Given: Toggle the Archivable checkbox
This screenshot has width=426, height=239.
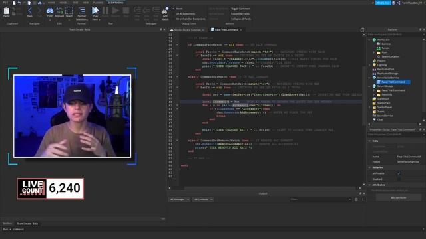Looking at the screenshot, I should pyautogui.click(x=399, y=173).
